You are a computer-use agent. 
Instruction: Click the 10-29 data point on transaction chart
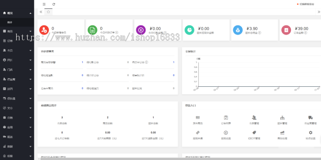click(x=259, y=86)
